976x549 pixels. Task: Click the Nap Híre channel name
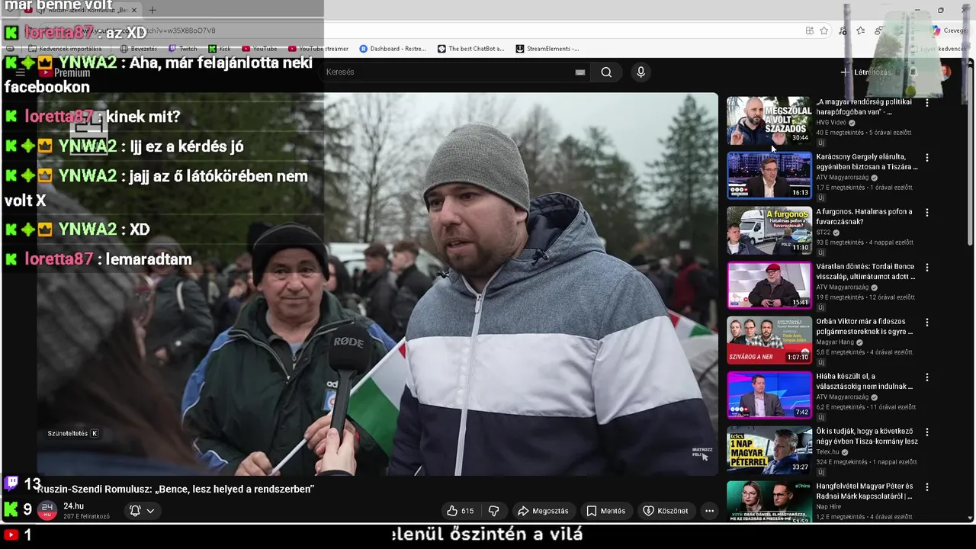point(829,507)
